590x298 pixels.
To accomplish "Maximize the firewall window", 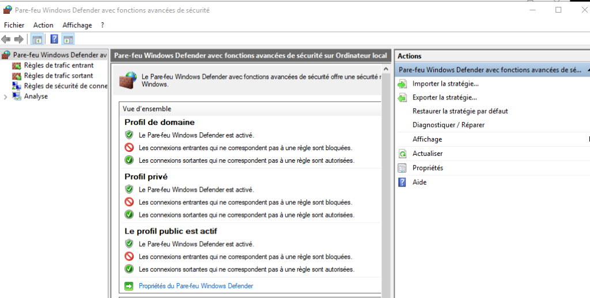I will (558, 10).
